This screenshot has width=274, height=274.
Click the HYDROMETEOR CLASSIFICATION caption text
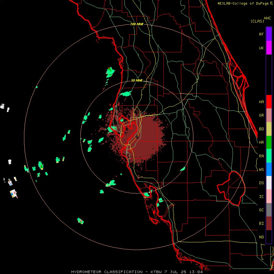point(107,272)
